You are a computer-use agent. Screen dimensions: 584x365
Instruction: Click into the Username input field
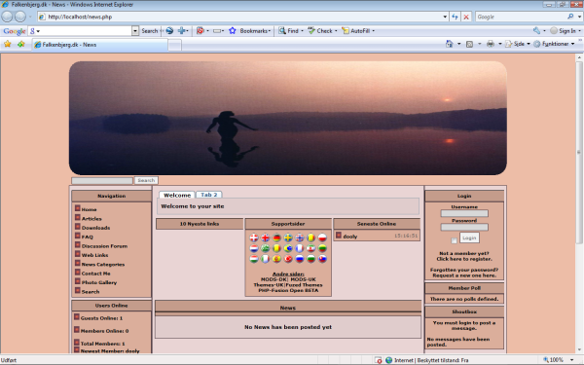(464, 213)
